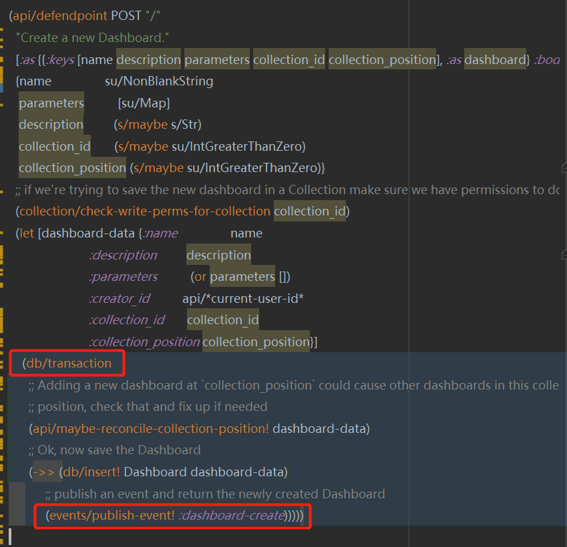Click the :parameters map key
567x547 pixels.
coord(124,277)
